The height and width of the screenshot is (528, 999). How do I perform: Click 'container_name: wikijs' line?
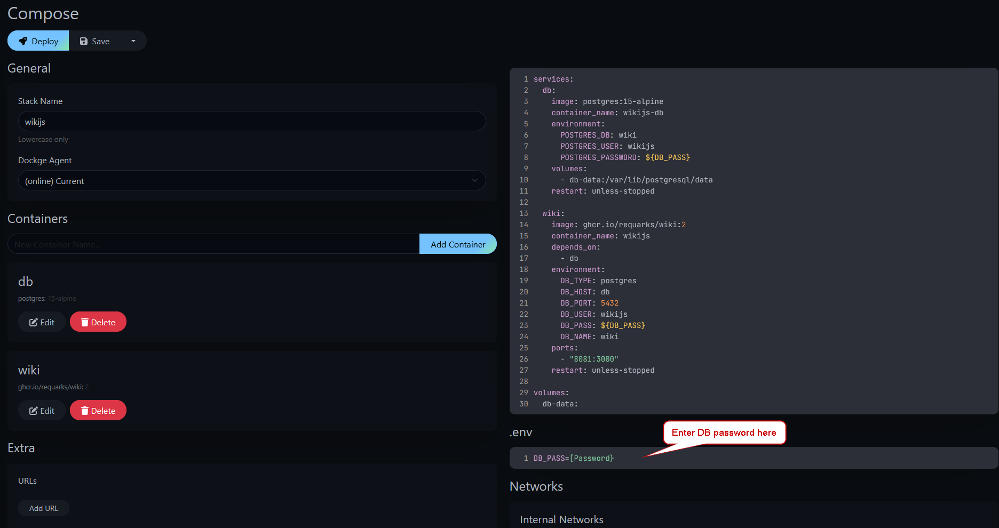600,236
